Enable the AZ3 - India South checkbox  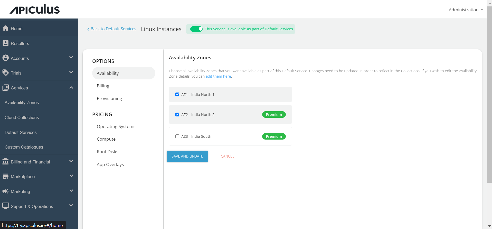(177, 136)
